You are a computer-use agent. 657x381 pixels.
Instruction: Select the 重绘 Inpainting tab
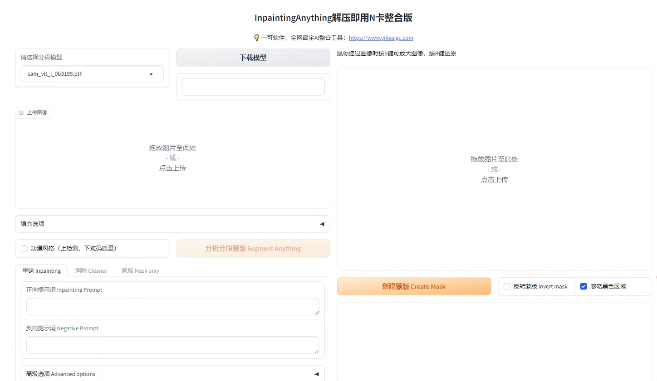pos(41,271)
